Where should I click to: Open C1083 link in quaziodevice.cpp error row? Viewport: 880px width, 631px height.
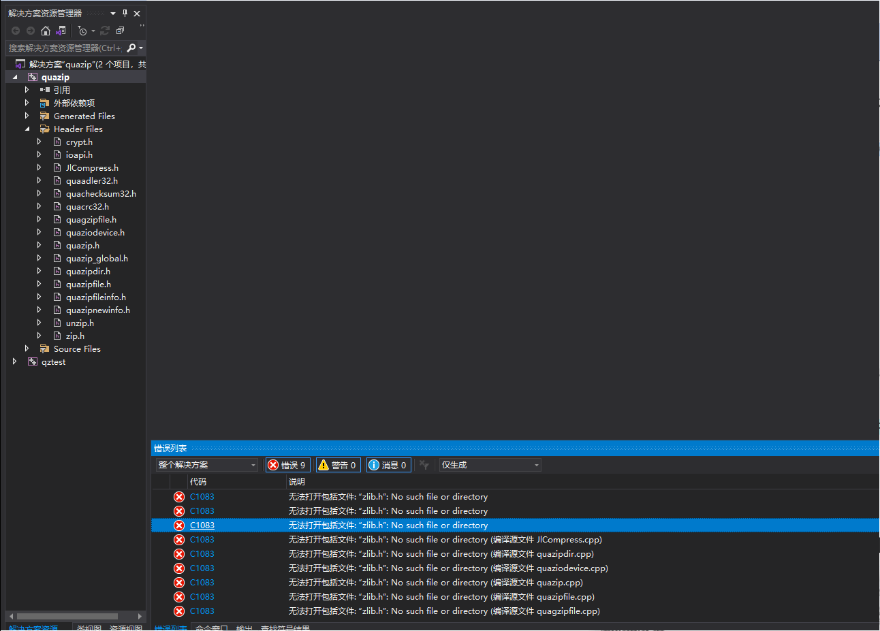coord(202,568)
